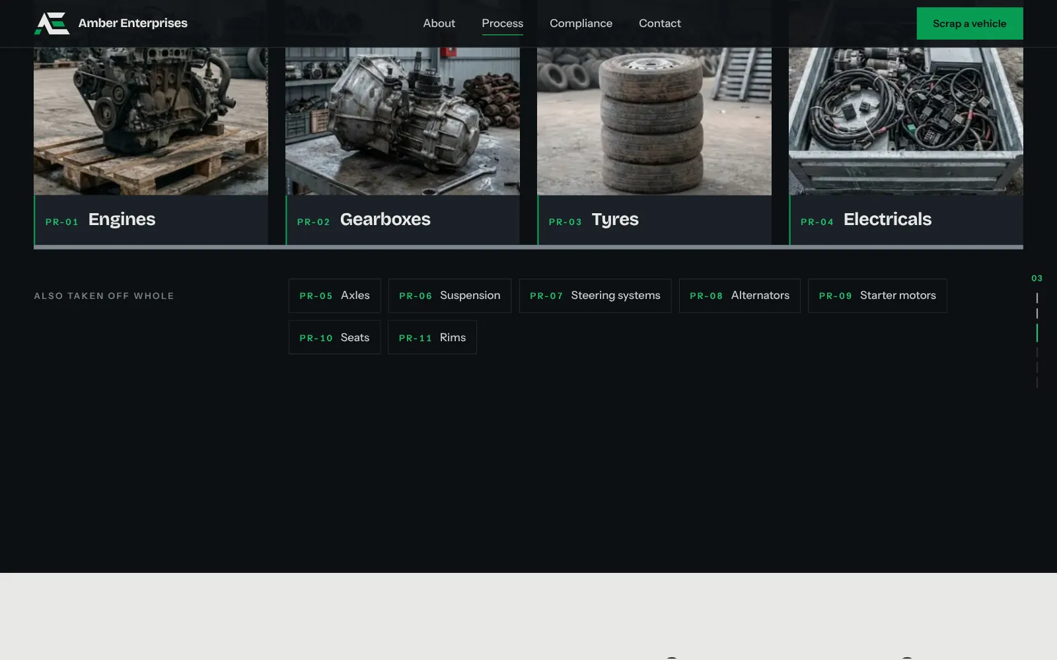Open the Gearboxes photo thumbnail

pyautogui.click(x=402, y=121)
